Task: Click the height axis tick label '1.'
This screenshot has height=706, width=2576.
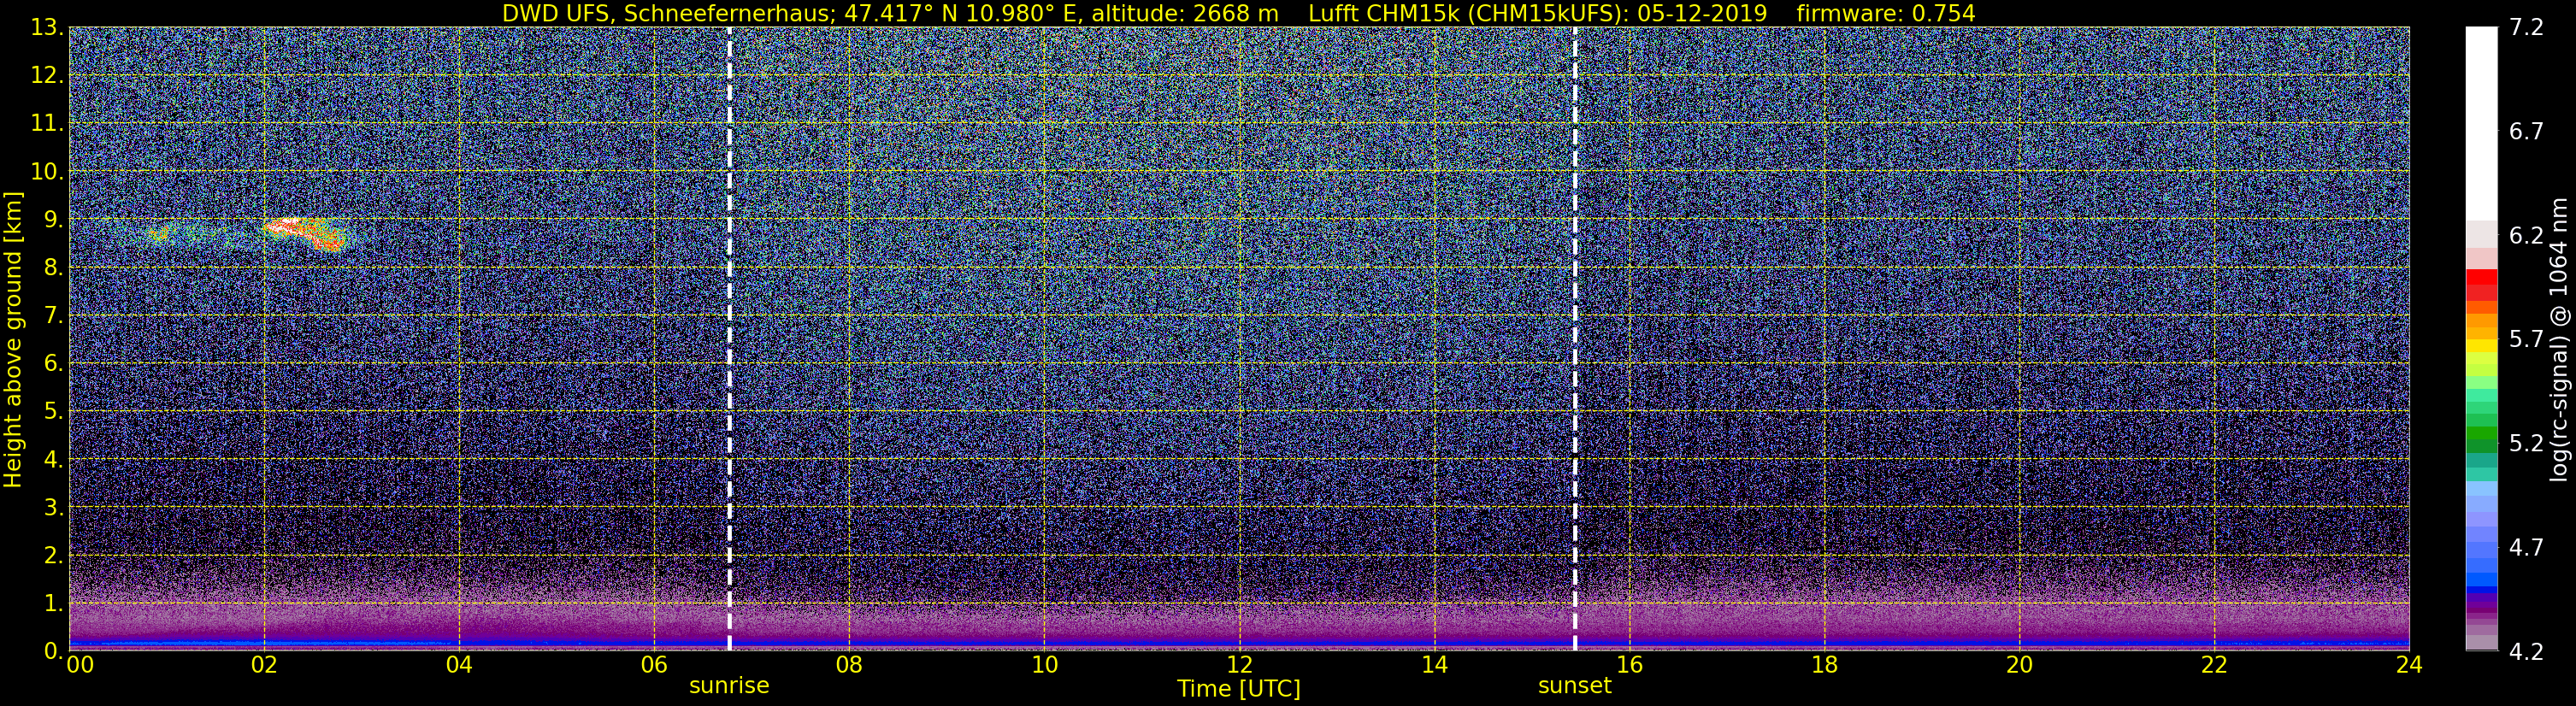Action: 53,604
